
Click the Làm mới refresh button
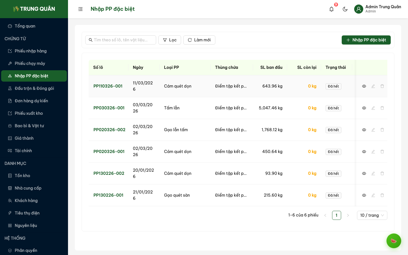point(199,40)
